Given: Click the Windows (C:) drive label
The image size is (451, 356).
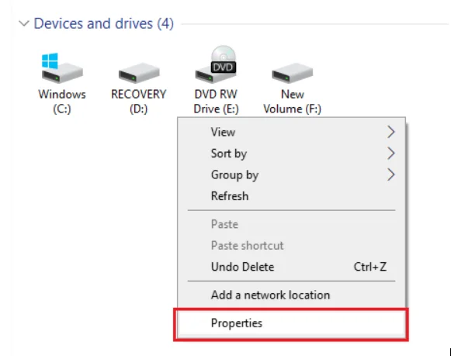Looking at the screenshot, I should point(62,102).
